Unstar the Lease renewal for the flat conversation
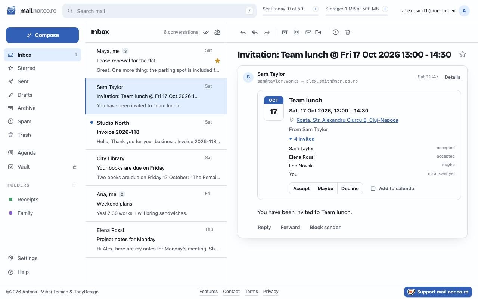The width and height of the screenshot is (478, 299). [217, 61]
